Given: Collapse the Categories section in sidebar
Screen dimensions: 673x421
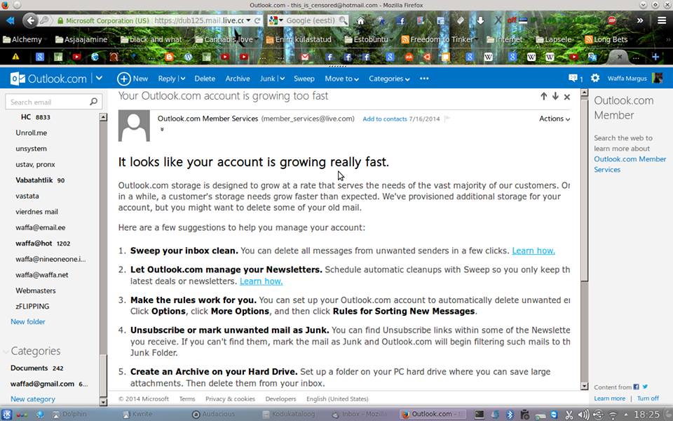Looking at the screenshot, I should click(6, 352).
